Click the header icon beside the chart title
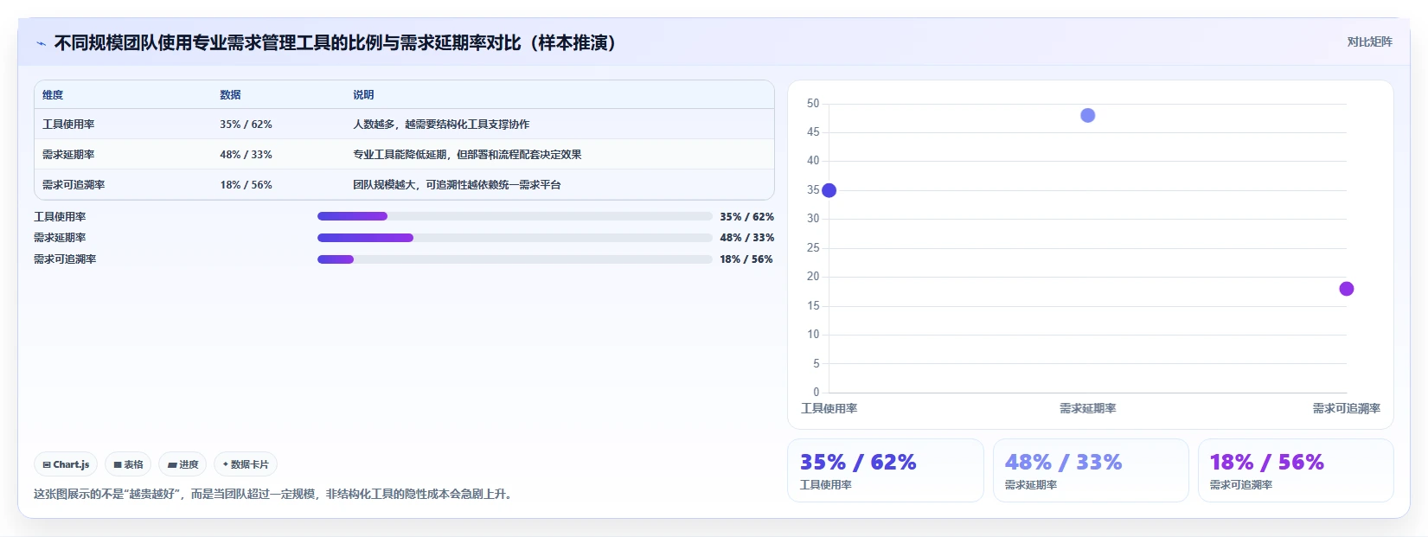This screenshot has width=1428, height=537. pos(41,43)
